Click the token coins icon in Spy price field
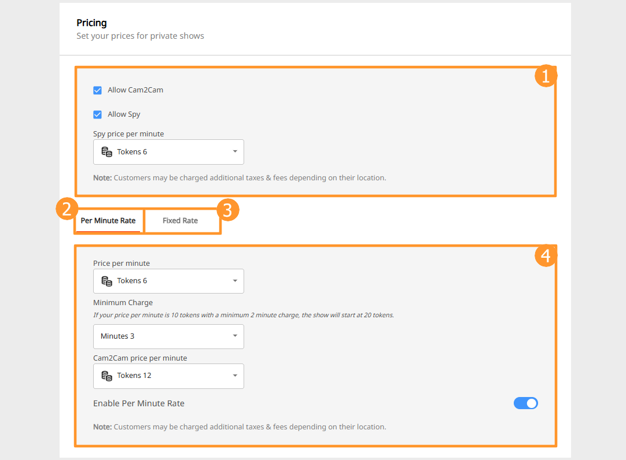 click(x=106, y=152)
